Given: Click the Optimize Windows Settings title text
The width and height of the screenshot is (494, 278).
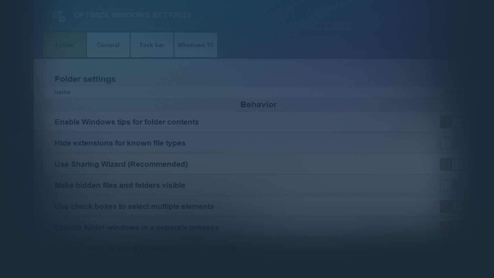Looking at the screenshot, I should click(x=132, y=15).
